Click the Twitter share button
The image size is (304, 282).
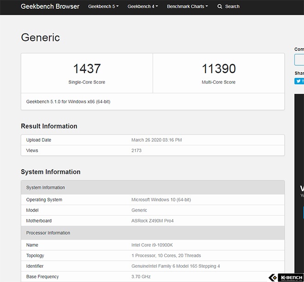tap(299, 81)
